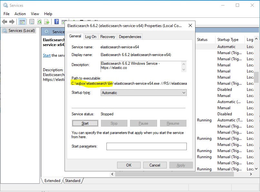Viewport: 260px width, 192px height.
Task: Click the Start link in the Extended pane
Action: 46,55
